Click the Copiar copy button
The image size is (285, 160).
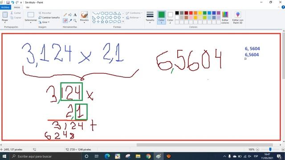[16, 18]
